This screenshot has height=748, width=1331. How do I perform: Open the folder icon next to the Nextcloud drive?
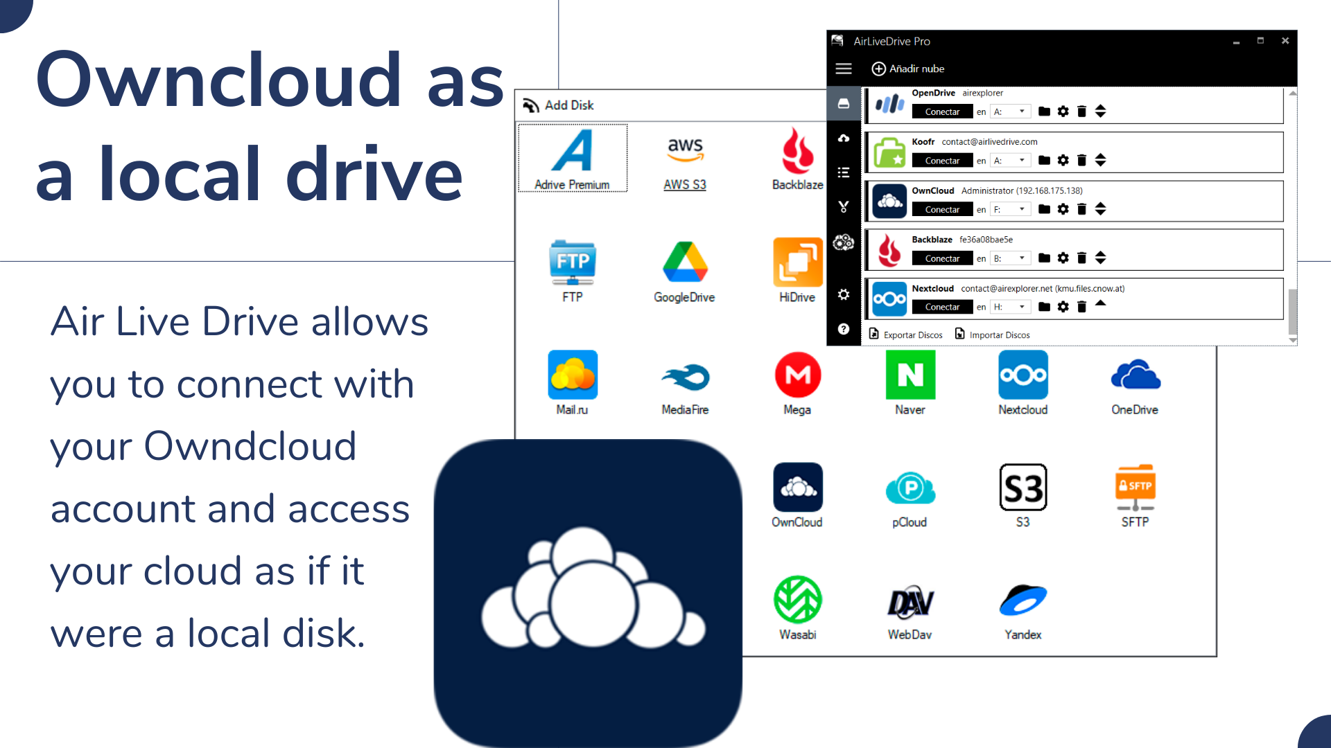click(x=1044, y=306)
